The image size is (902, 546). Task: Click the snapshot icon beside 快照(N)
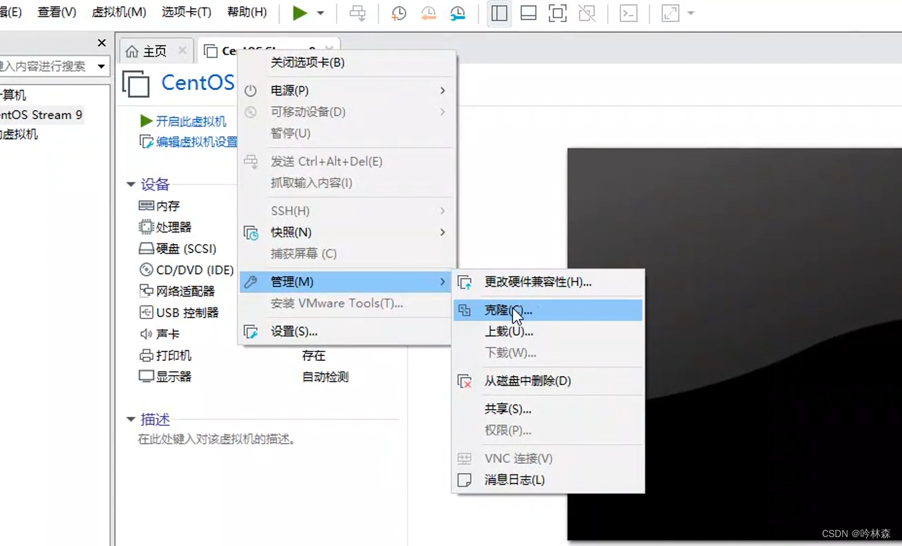pyautogui.click(x=251, y=232)
